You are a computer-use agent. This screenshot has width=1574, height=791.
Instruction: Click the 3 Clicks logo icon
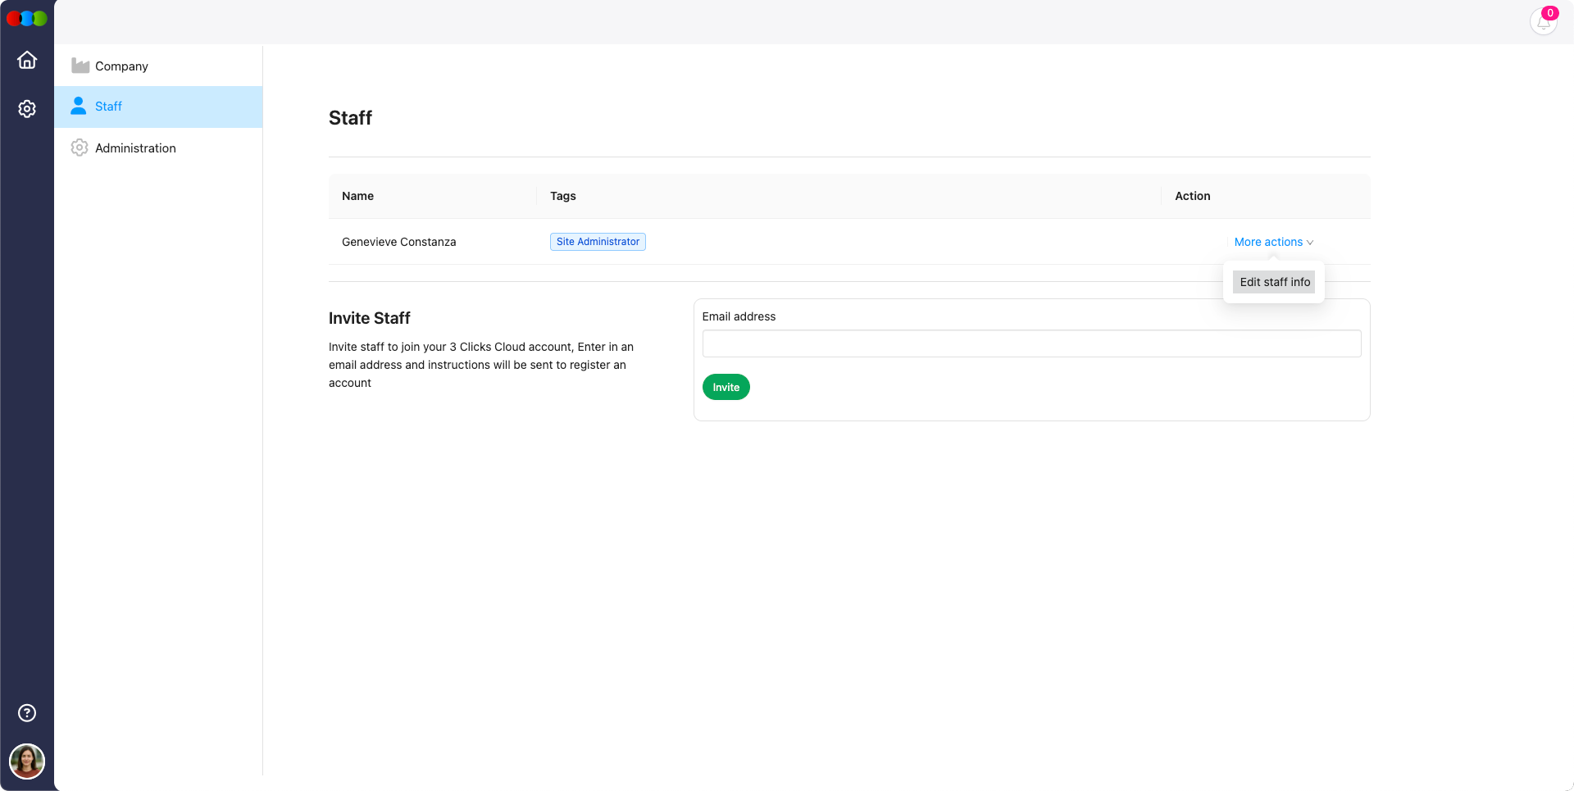tap(27, 18)
